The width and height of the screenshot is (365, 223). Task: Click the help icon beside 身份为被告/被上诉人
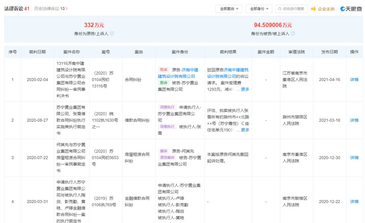pos(293,33)
